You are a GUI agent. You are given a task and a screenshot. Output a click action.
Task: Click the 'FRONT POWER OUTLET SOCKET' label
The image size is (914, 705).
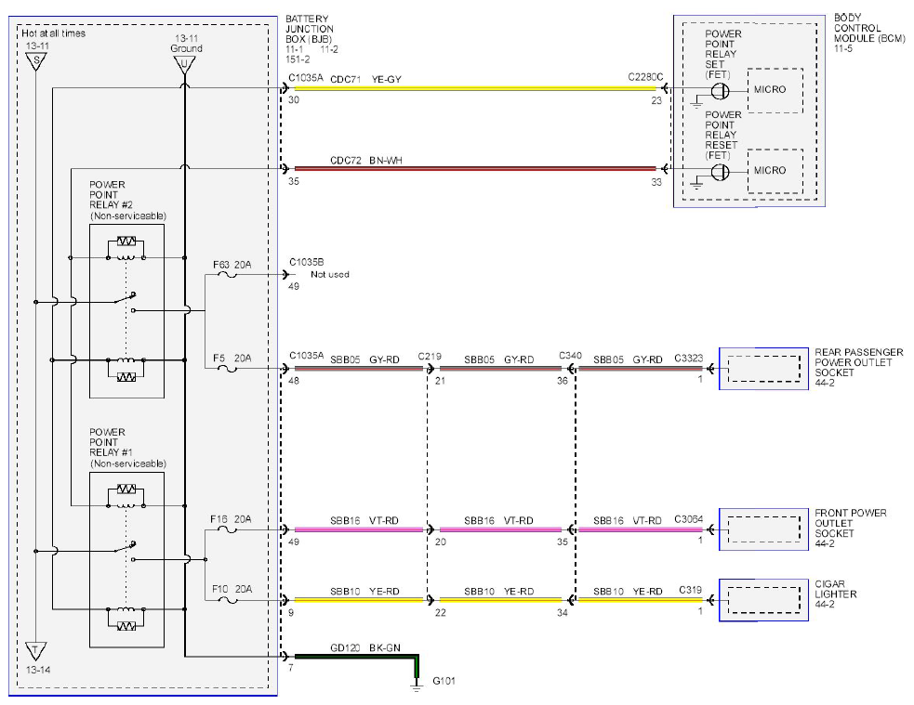tap(851, 523)
